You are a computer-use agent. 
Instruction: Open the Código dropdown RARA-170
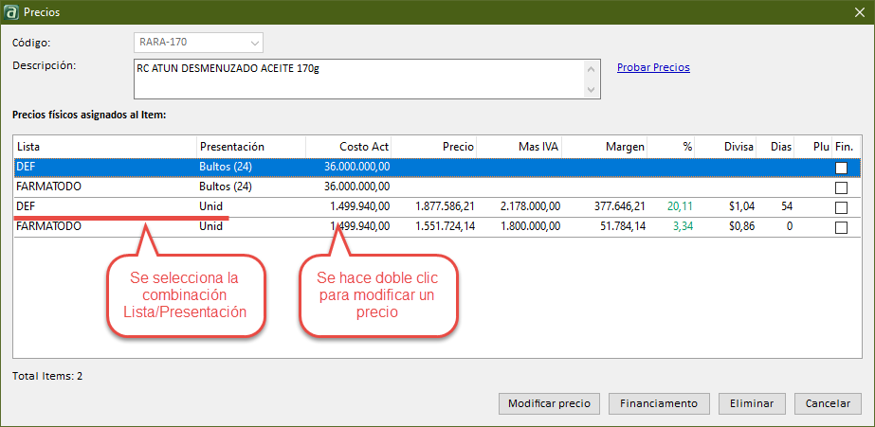click(x=254, y=43)
